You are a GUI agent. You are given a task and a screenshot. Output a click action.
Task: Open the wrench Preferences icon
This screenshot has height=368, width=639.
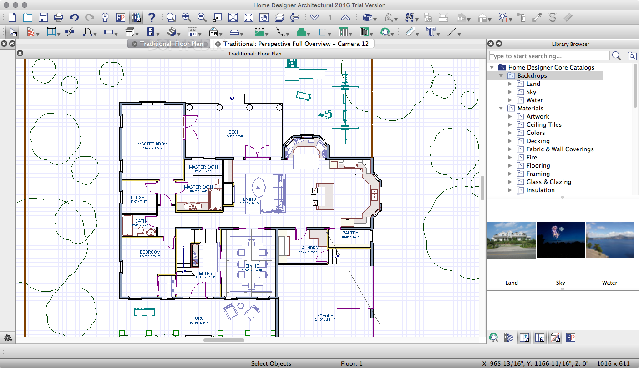pyautogui.click(x=105, y=18)
